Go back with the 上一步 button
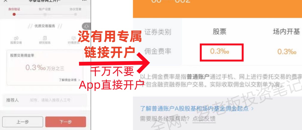 tap(23, 122)
